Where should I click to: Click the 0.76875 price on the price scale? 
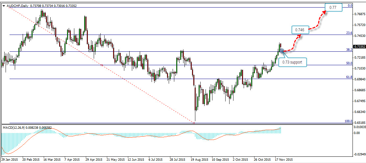click(x=359, y=14)
